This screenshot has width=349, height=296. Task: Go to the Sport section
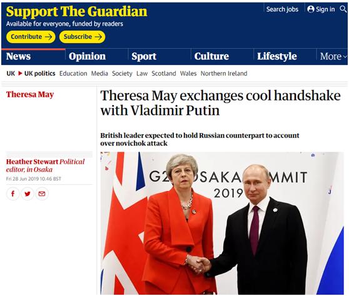pyautogui.click(x=144, y=56)
